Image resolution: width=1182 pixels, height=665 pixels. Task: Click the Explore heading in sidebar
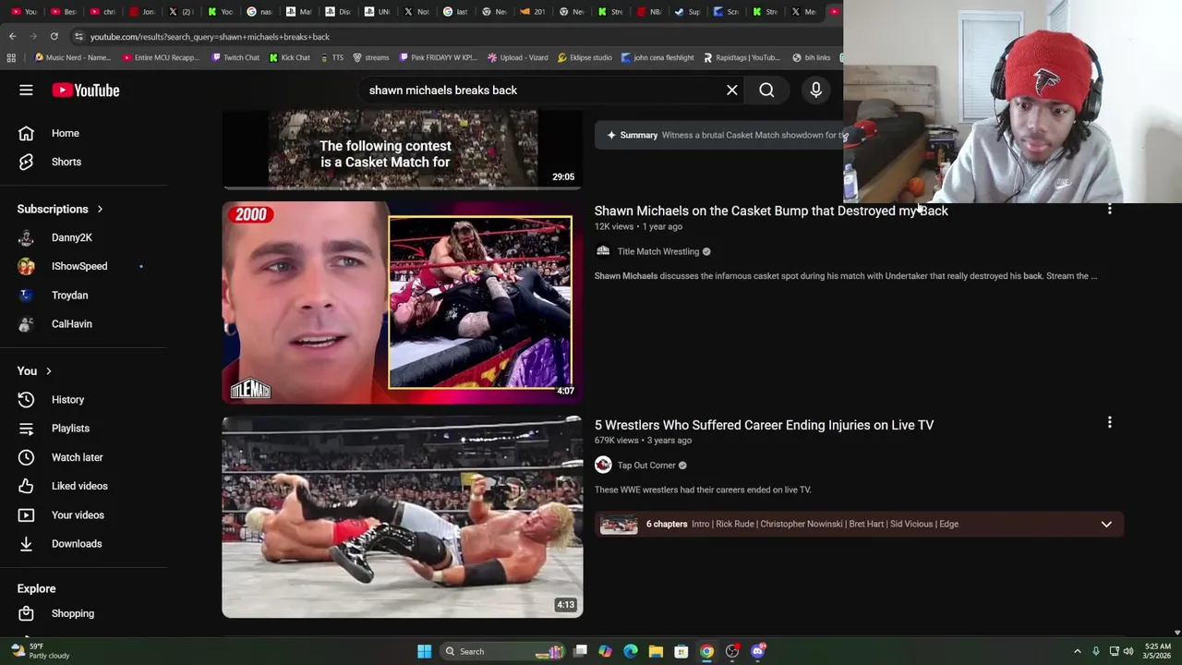[36, 588]
